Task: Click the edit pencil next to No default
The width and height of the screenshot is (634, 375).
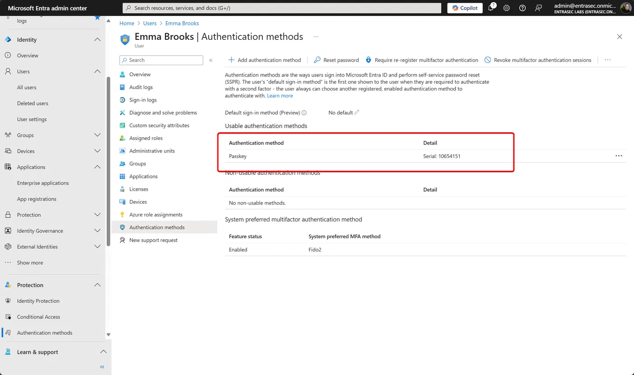Action: pos(357,112)
